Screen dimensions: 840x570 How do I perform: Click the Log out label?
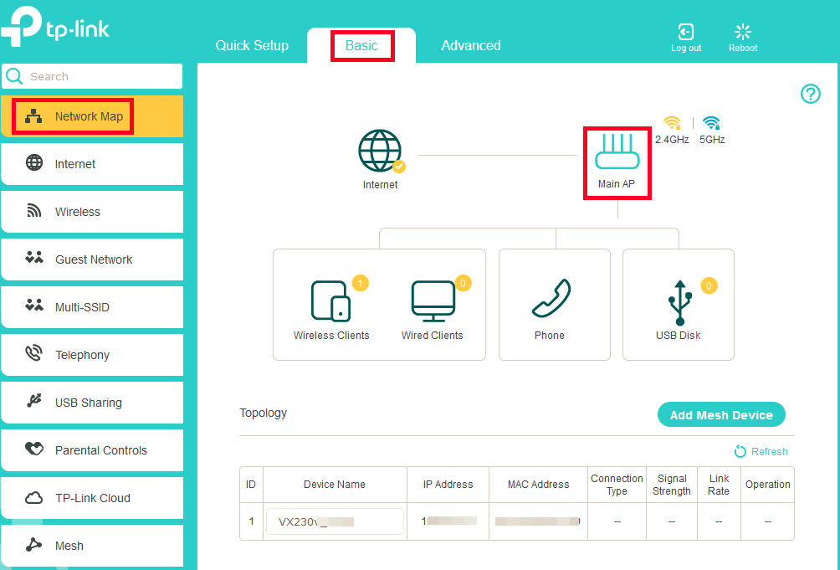[x=686, y=48]
